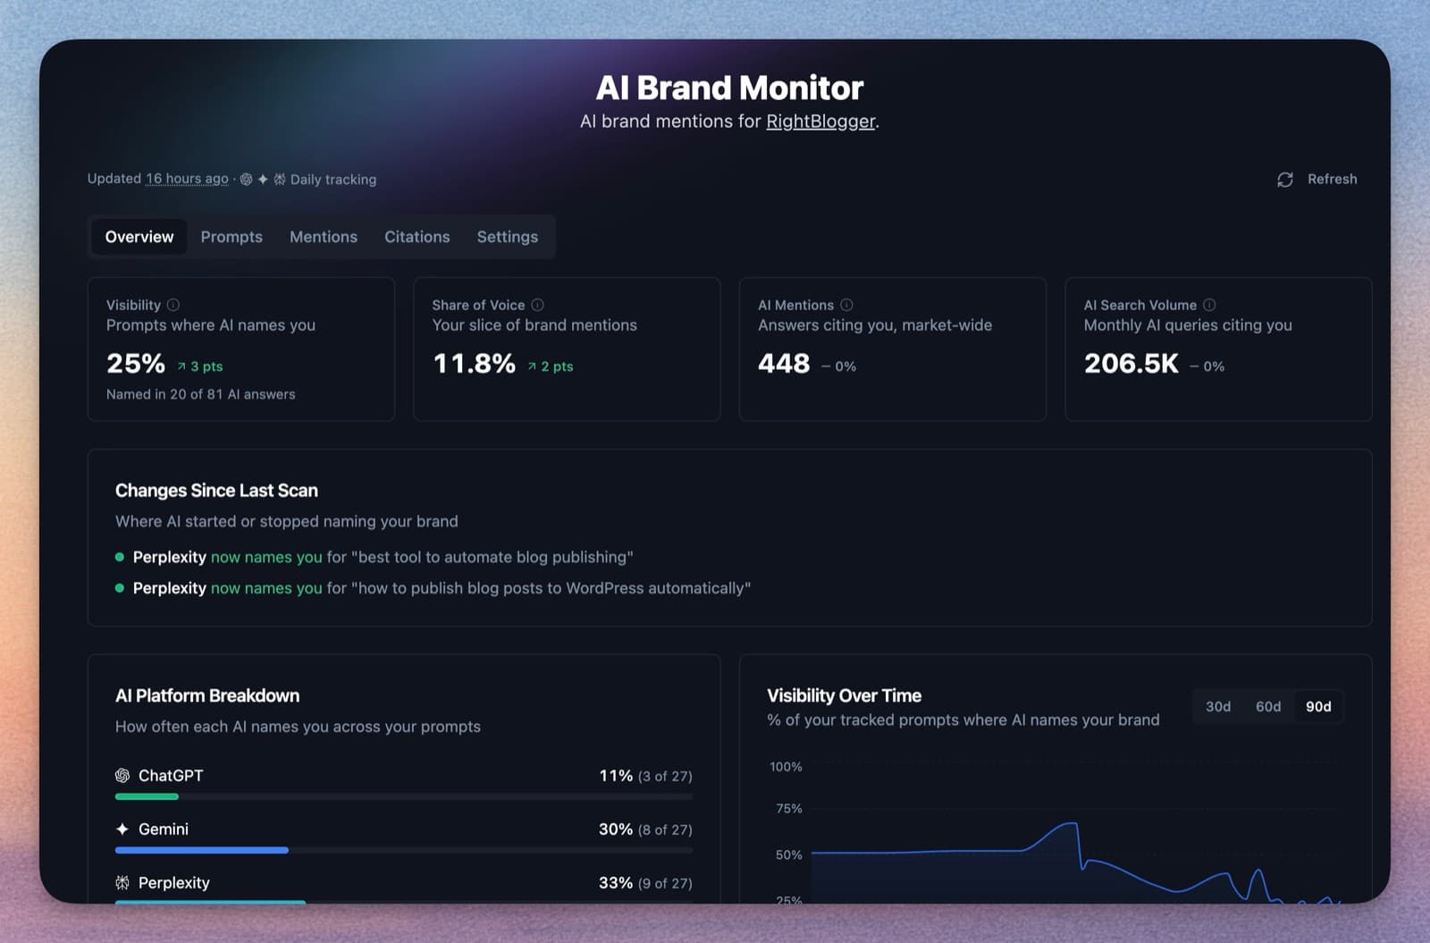Click the 11.8% Share of Voice value
This screenshot has height=943, width=1430.
(474, 364)
